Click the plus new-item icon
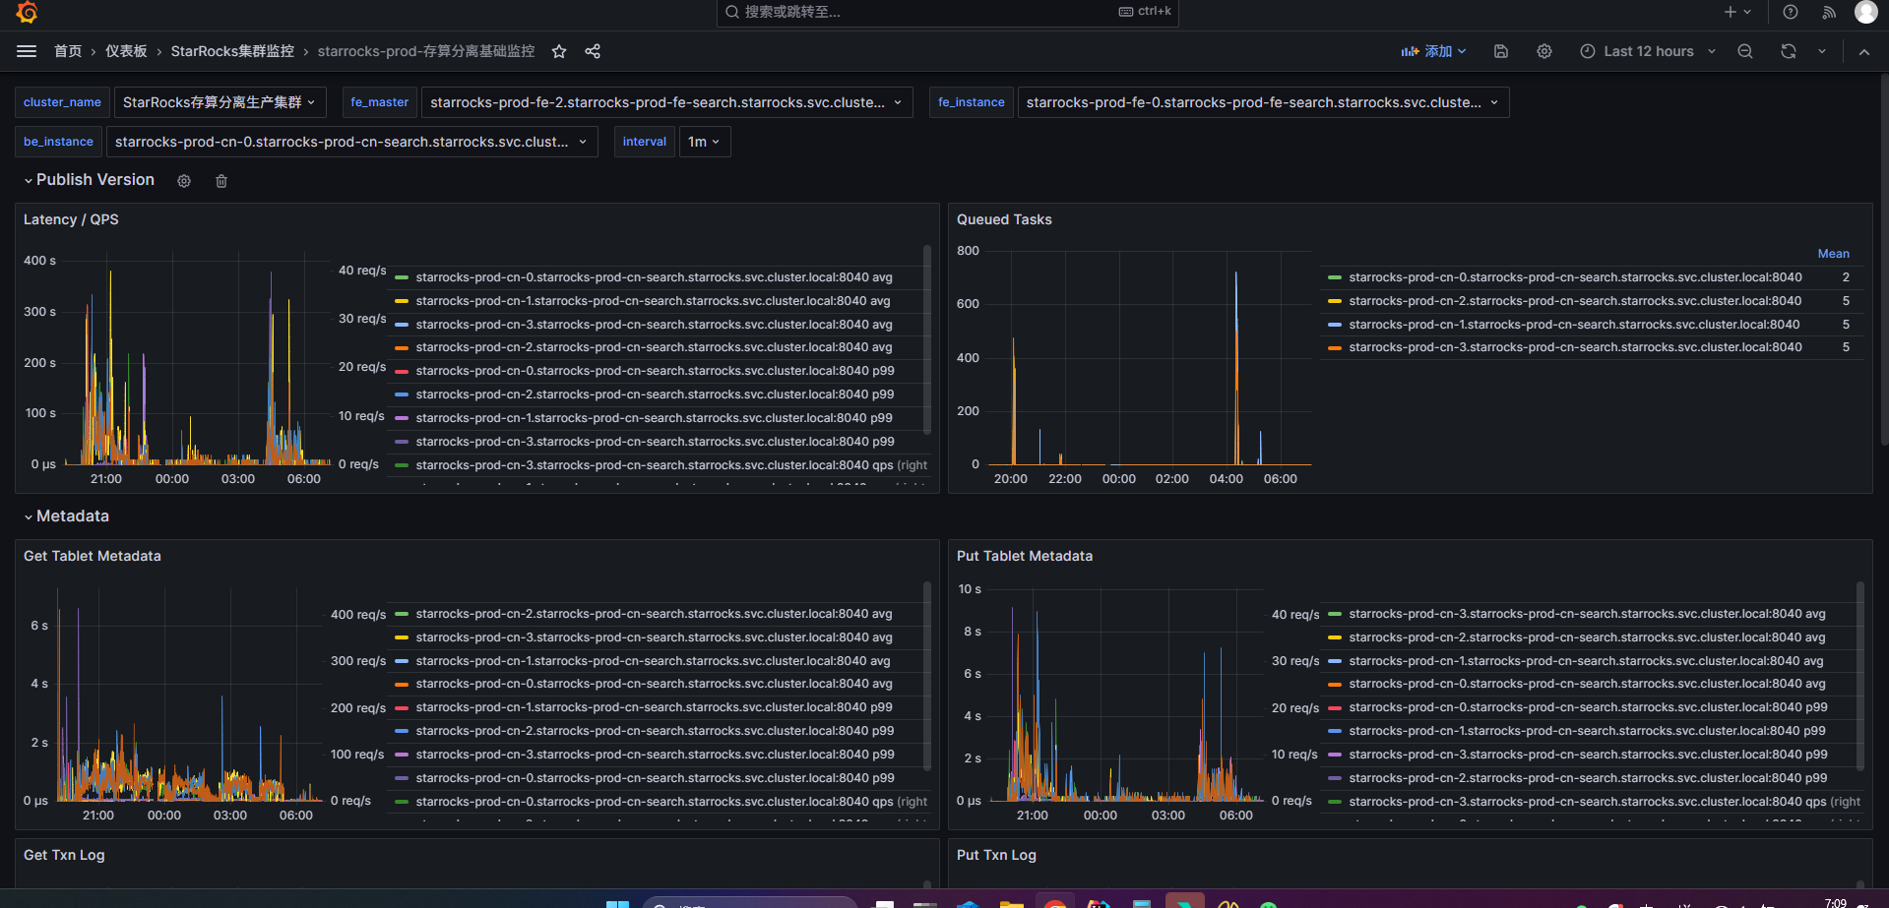 tap(1731, 12)
